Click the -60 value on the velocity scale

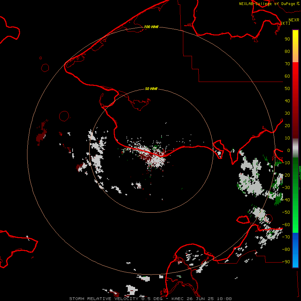(x=286, y=225)
